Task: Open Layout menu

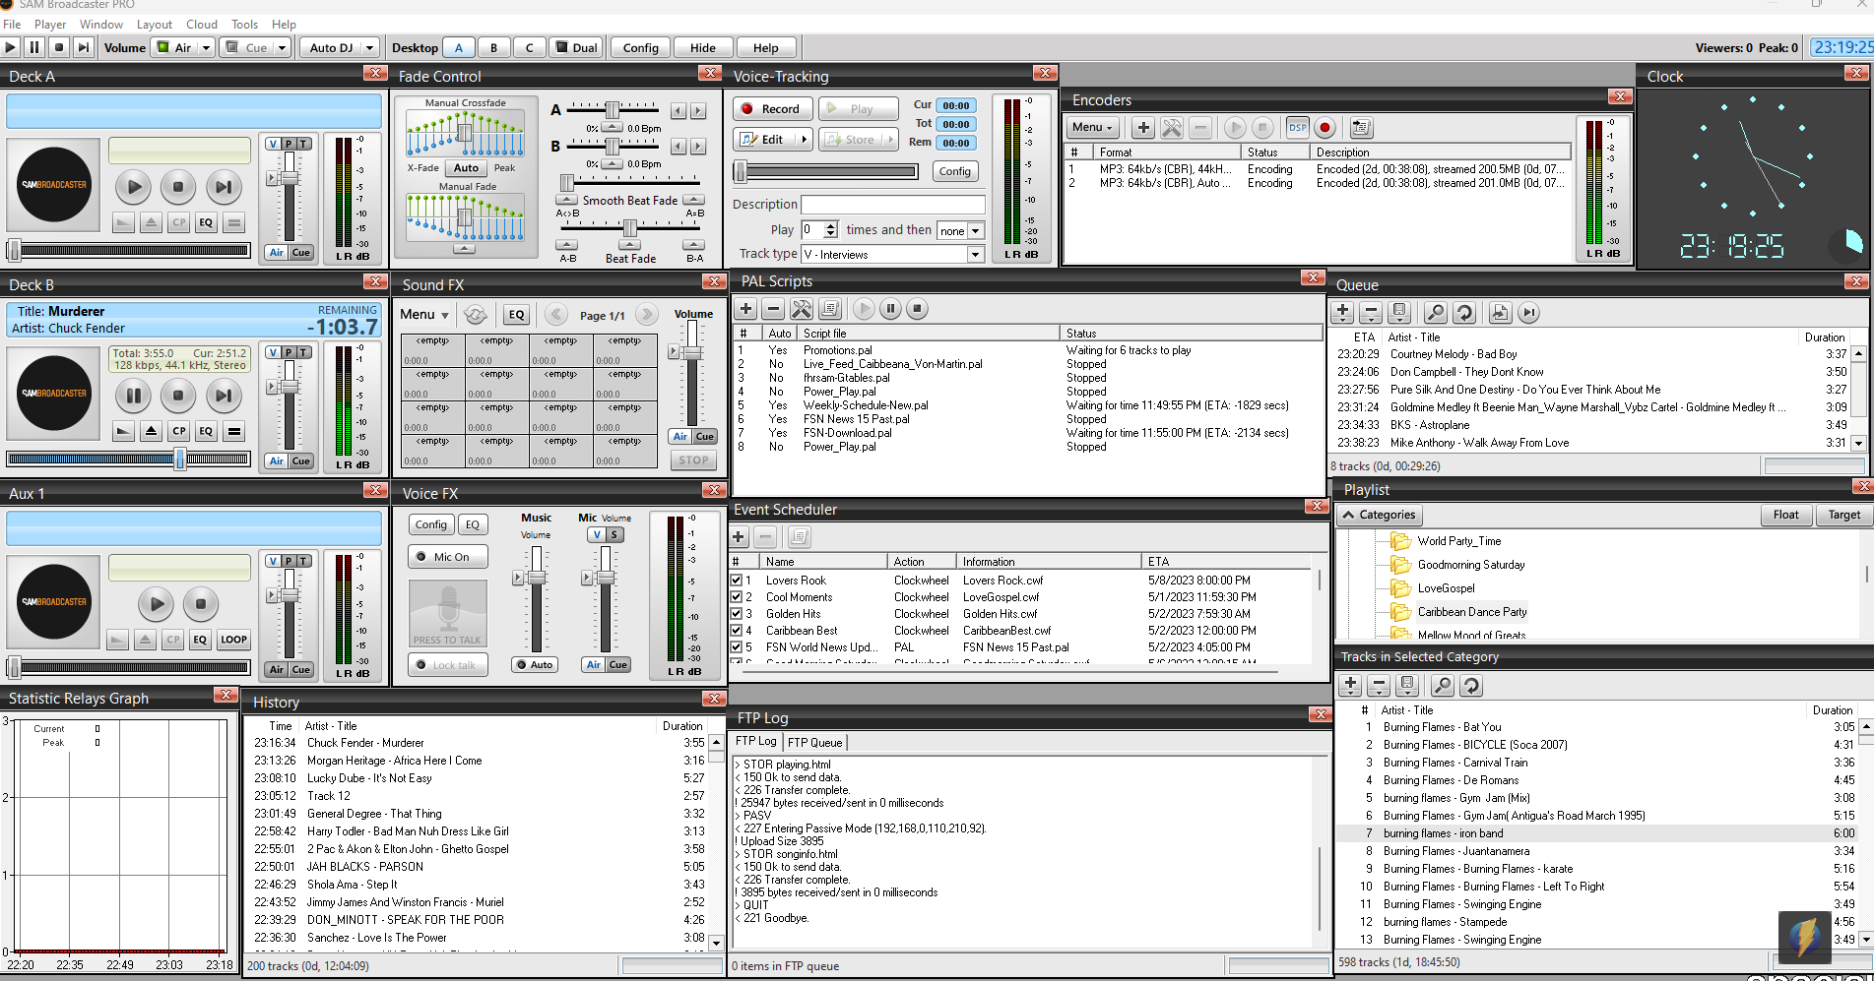Action: [154, 25]
